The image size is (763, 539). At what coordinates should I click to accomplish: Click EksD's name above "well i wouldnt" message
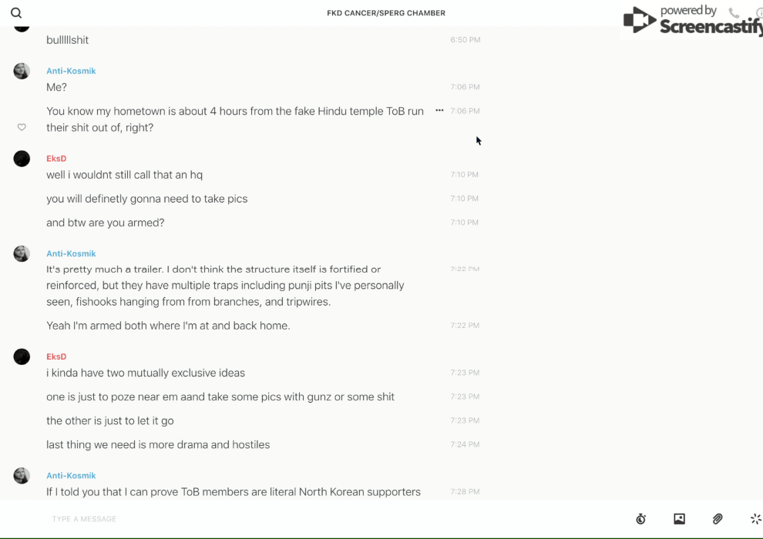click(x=56, y=159)
